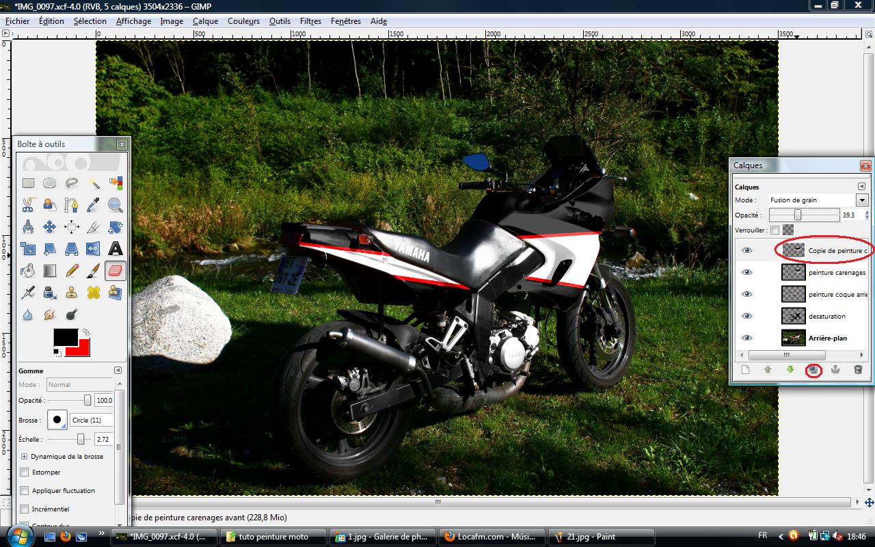Viewport: 875px width, 547px height.
Task: Select the Measure compass tool
Action: click(28, 227)
